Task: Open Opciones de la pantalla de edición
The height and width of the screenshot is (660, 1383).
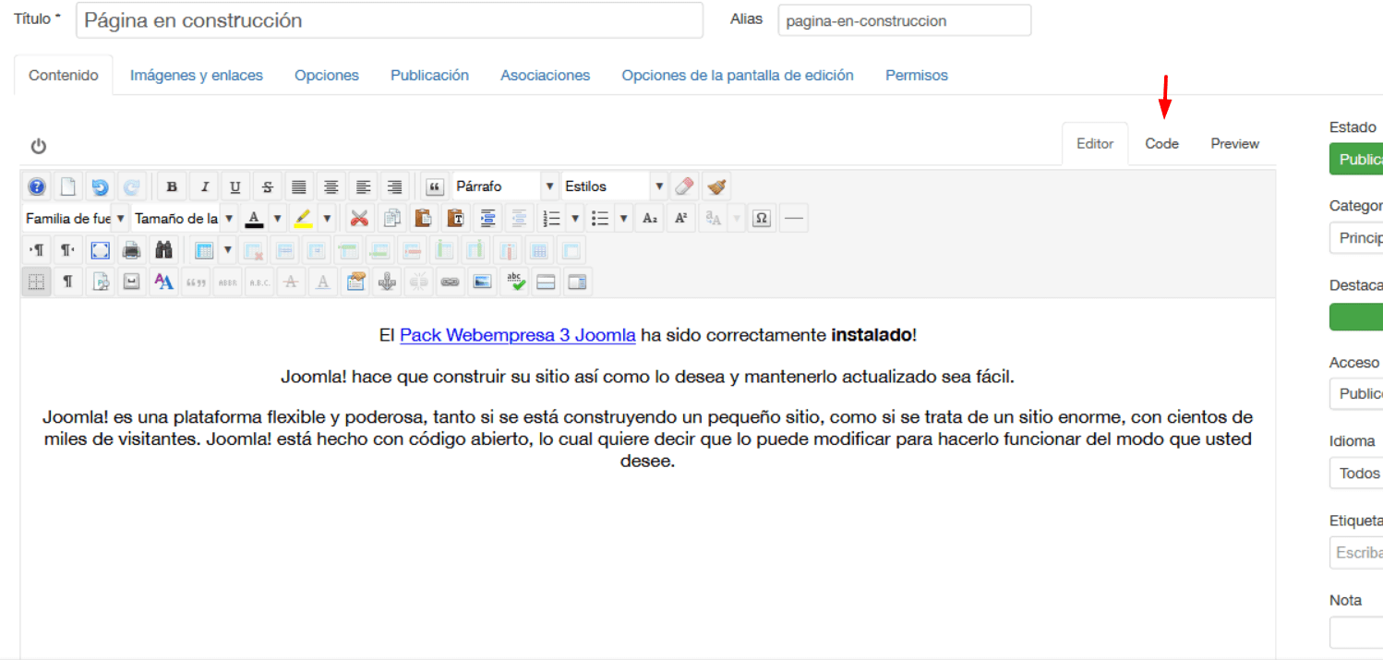Action: [x=738, y=76]
